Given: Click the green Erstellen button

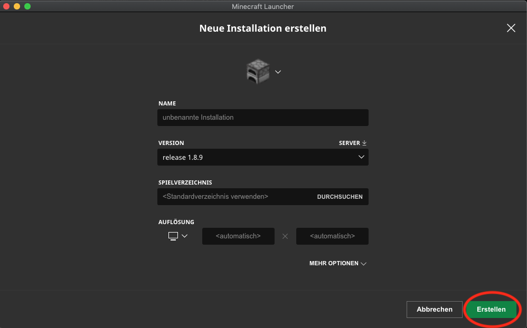Looking at the screenshot, I should tap(491, 310).
